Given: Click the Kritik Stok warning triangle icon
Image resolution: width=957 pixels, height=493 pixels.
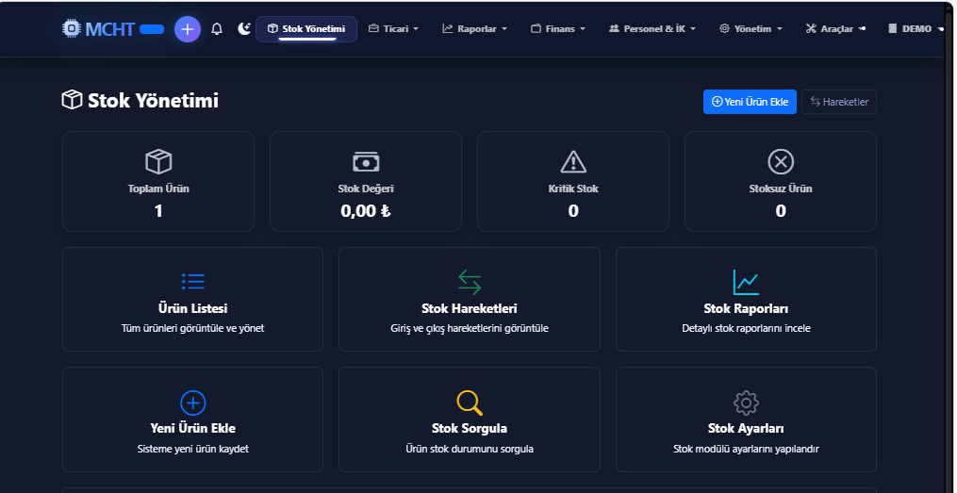Looking at the screenshot, I should pos(573,162).
